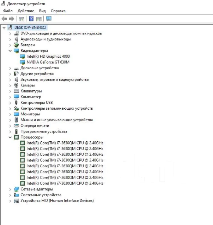
Task: Click the webcam icon beside Камеры
Action: pyautogui.click(x=16, y=85)
